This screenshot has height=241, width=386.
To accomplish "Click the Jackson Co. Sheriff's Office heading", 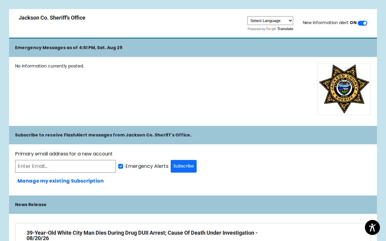I will click(x=52, y=18).
